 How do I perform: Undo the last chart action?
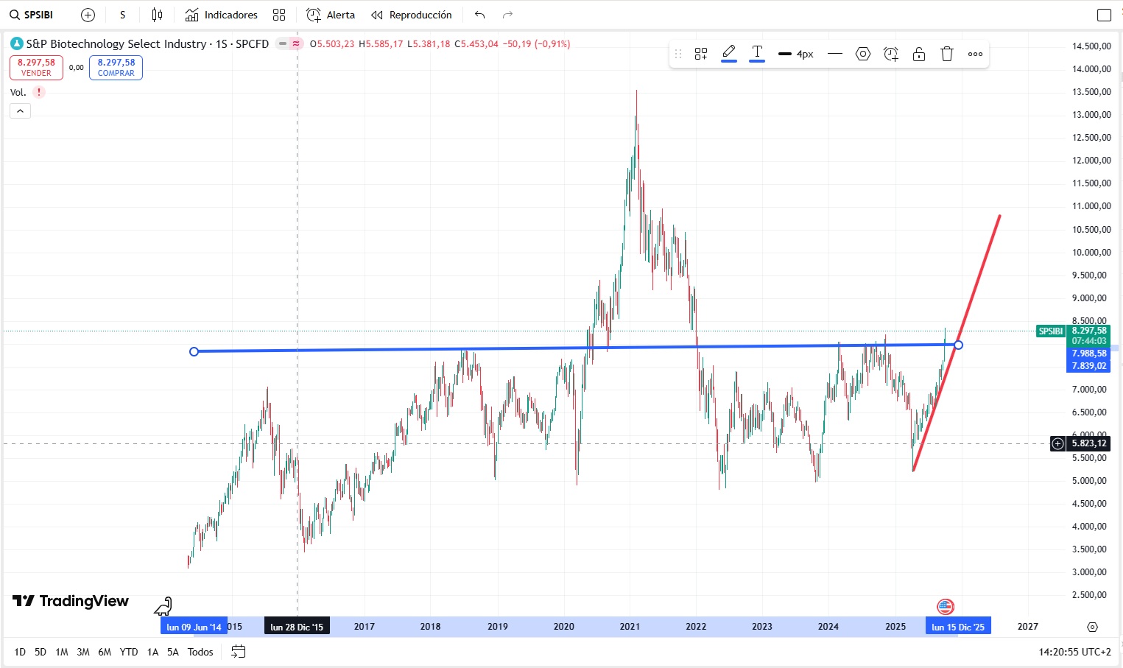pyautogui.click(x=479, y=14)
